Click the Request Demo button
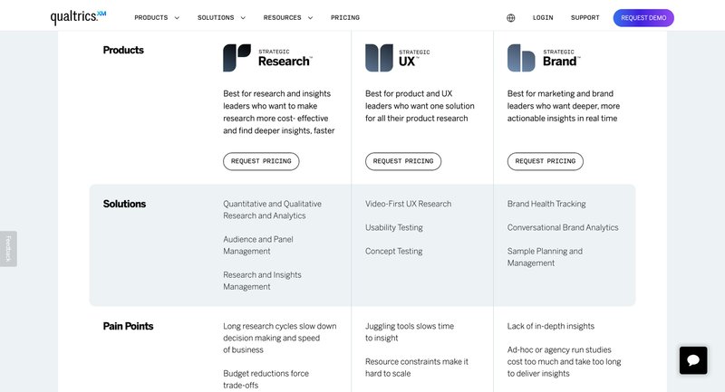Viewport: 725px width, 392px height. [643, 18]
